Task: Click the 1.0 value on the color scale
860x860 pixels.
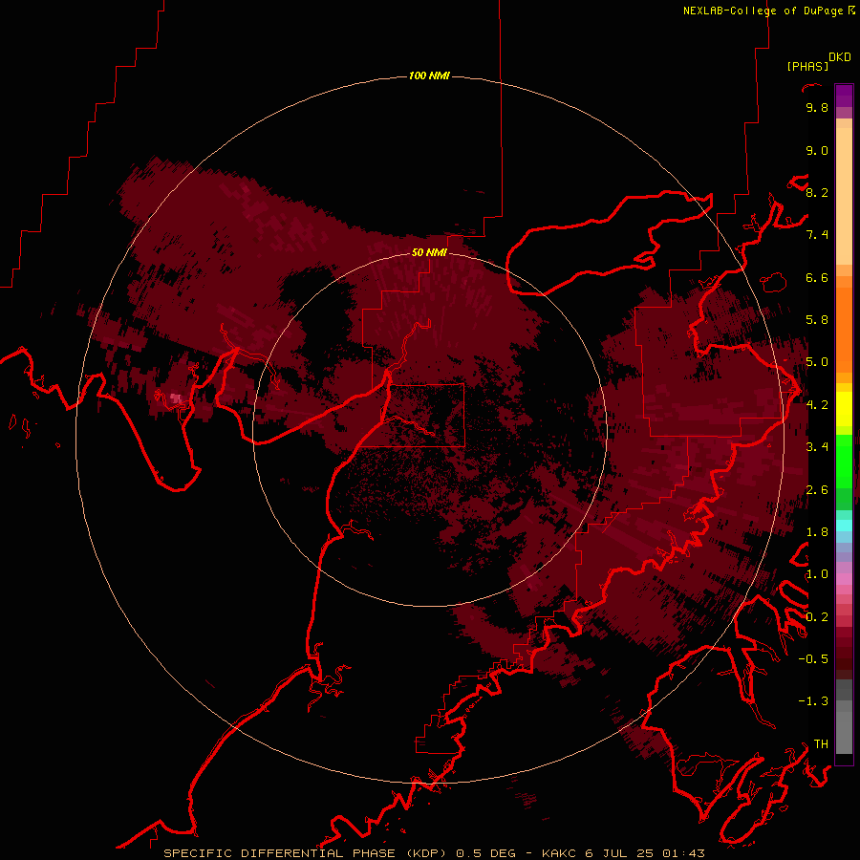Action: pos(817,574)
